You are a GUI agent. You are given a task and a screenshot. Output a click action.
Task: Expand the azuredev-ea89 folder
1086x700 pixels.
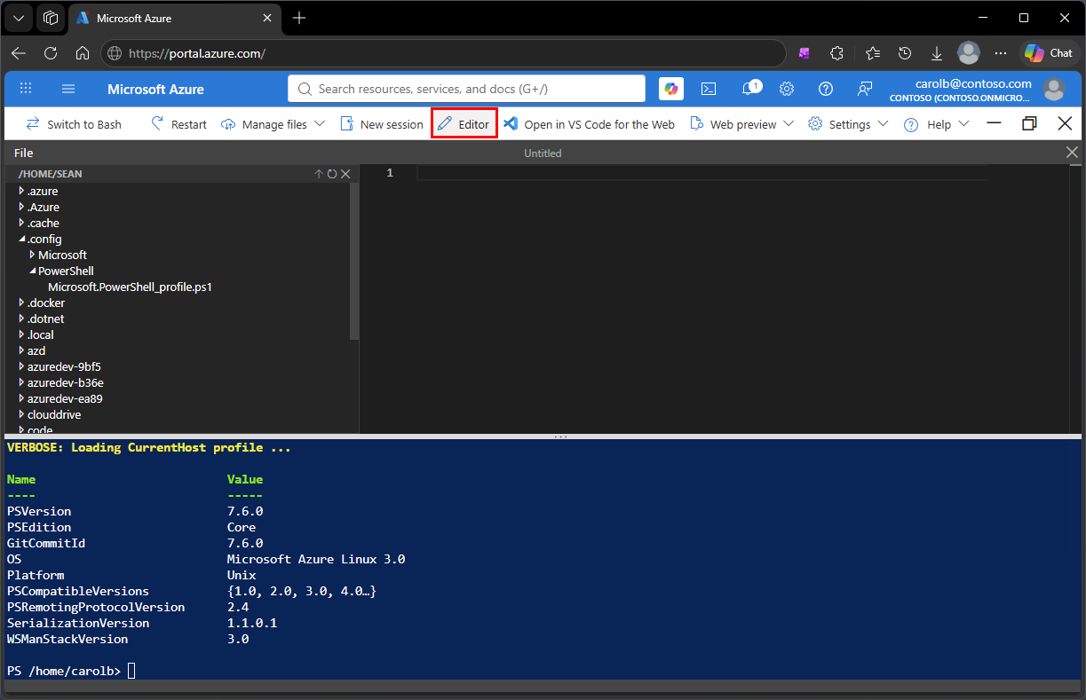point(22,398)
